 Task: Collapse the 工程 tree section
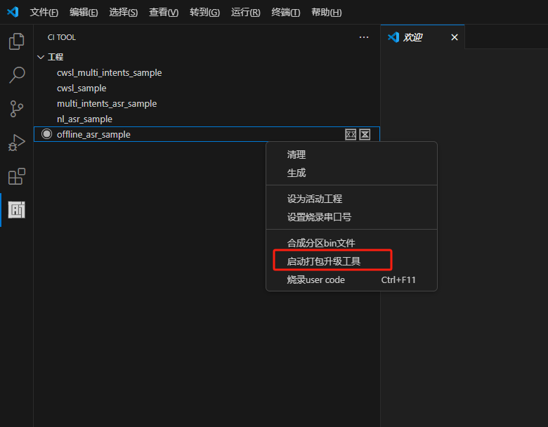41,57
